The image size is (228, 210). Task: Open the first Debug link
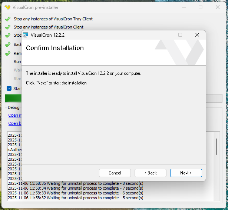point(15,115)
